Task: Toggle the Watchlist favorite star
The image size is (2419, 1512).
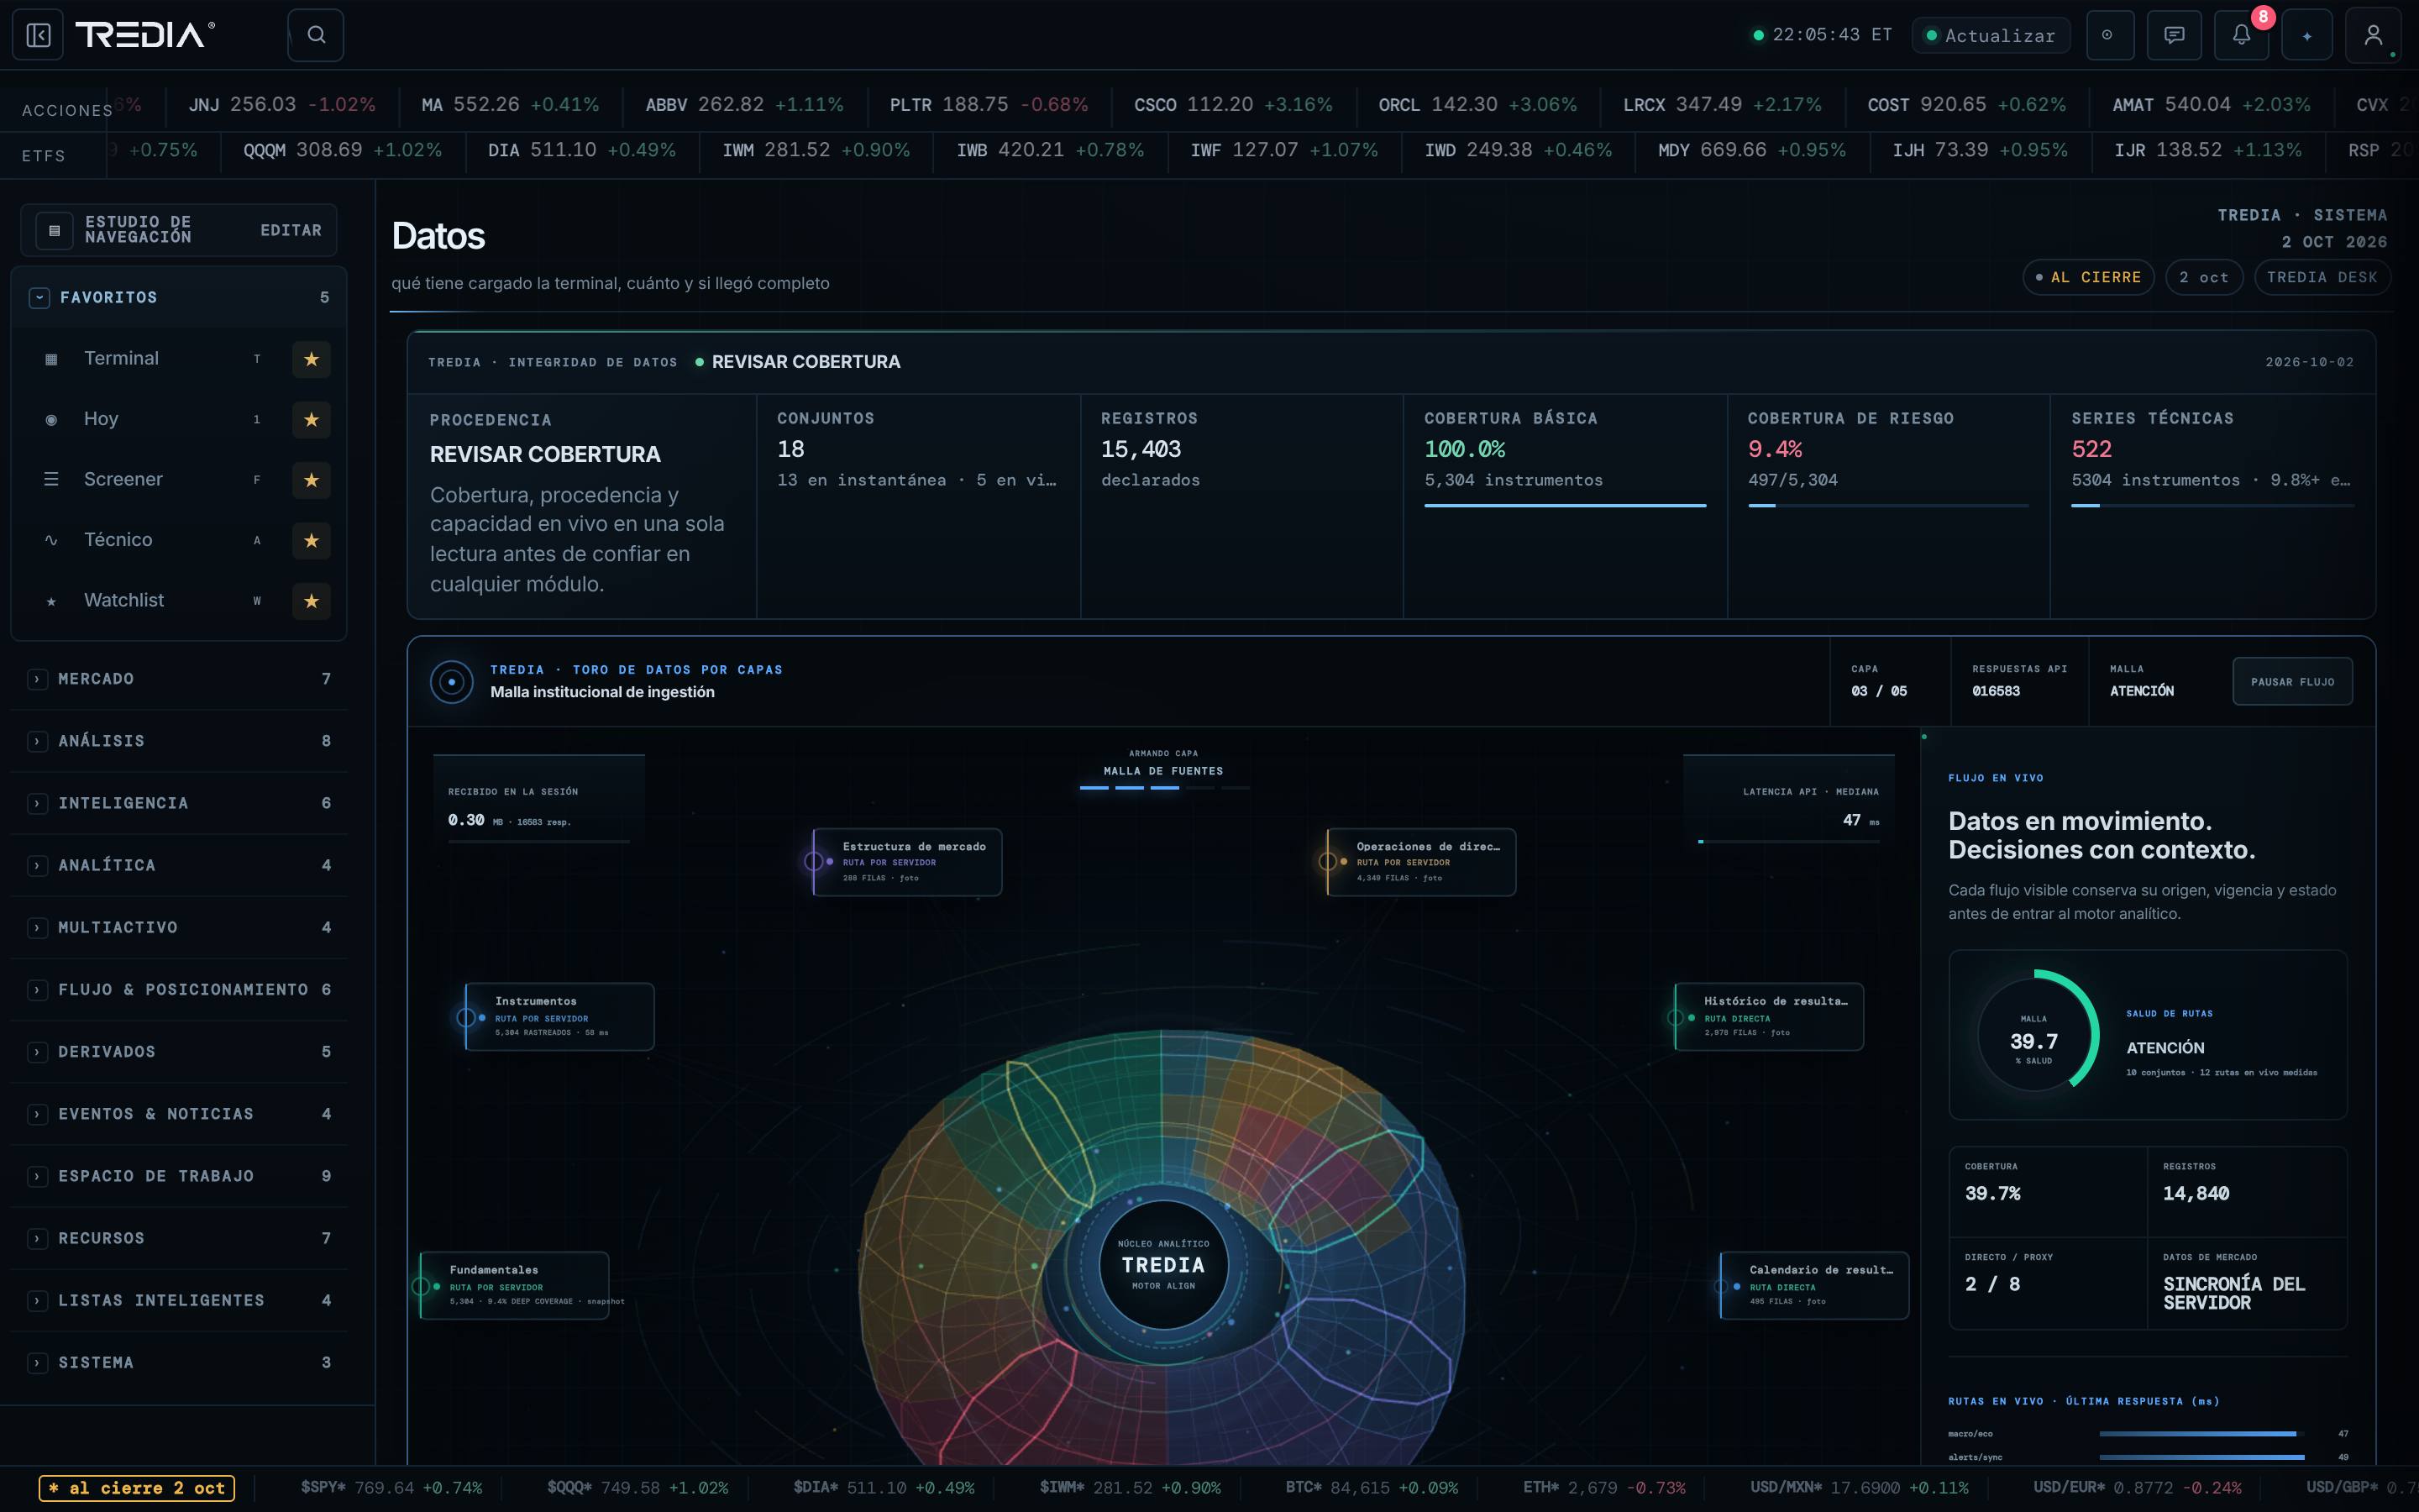Action: (311, 601)
